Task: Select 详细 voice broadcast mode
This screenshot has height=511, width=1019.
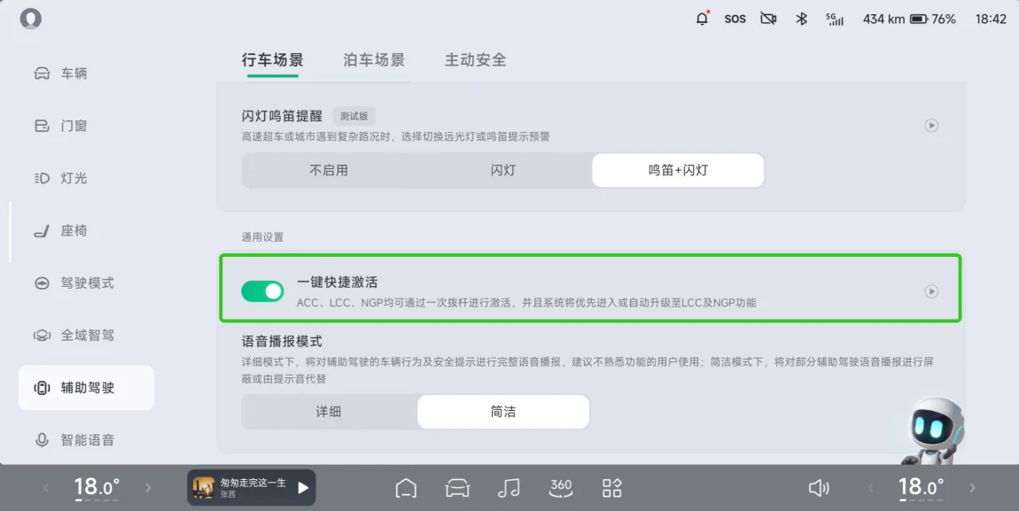Action: 329,412
